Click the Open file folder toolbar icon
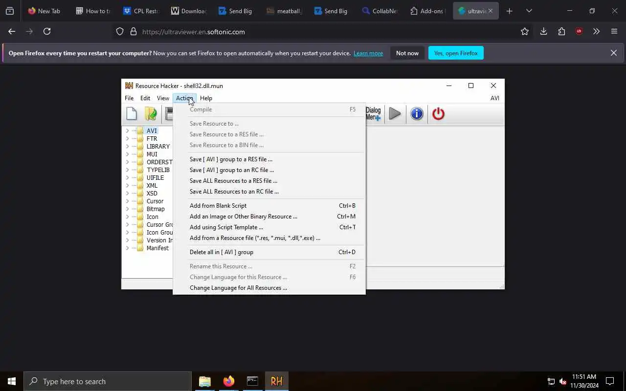This screenshot has height=391, width=626. (151, 114)
